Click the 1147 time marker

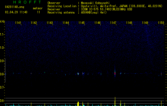113,23
